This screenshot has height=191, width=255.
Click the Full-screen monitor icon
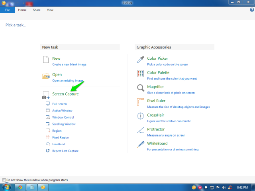pos(48,103)
